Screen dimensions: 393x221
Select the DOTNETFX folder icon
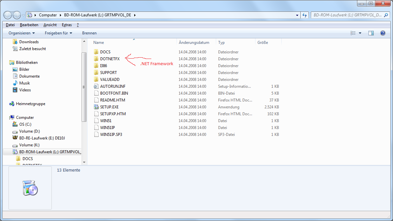[x=96, y=59]
